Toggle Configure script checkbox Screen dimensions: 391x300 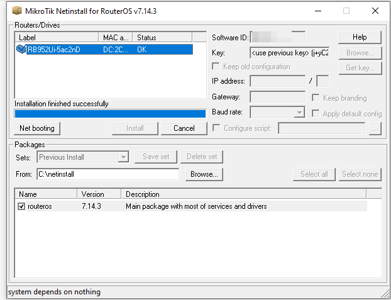click(x=216, y=128)
